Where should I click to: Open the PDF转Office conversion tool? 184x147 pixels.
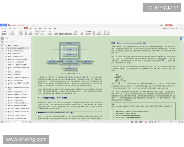click(x=12, y=32)
